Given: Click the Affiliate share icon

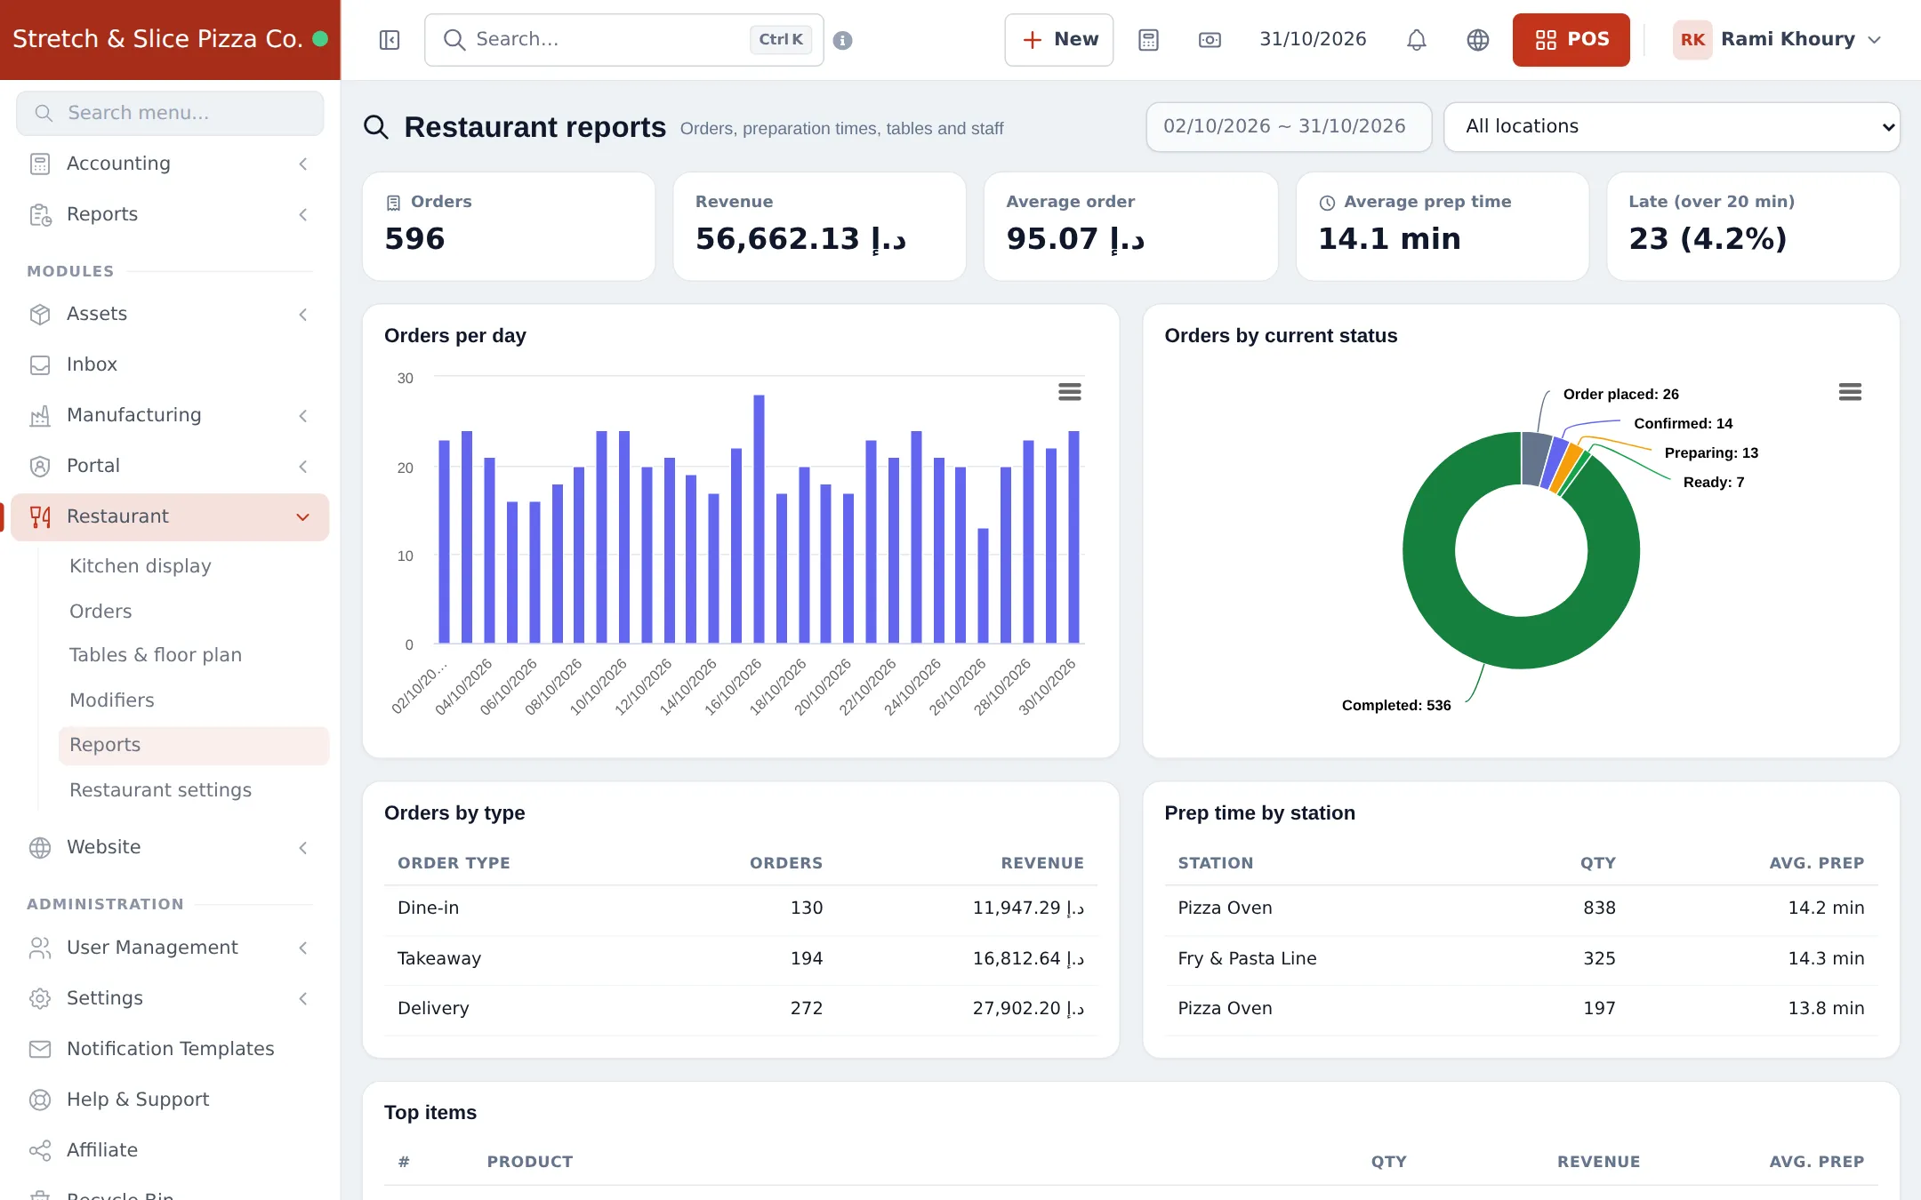Looking at the screenshot, I should (x=40, y=1150).
